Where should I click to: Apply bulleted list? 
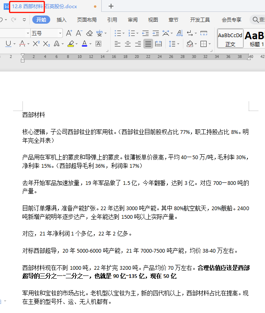click(x=118, y=33)
